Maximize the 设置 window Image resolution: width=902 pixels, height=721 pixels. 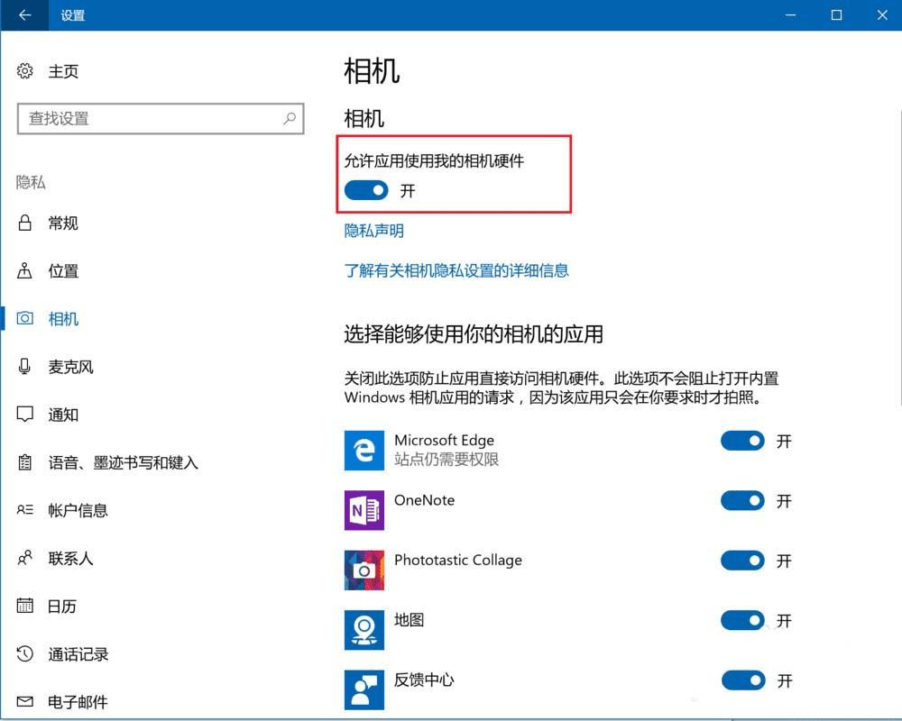(836, 15)
